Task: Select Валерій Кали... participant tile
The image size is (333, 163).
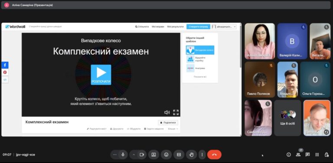Action: [292, 41]
